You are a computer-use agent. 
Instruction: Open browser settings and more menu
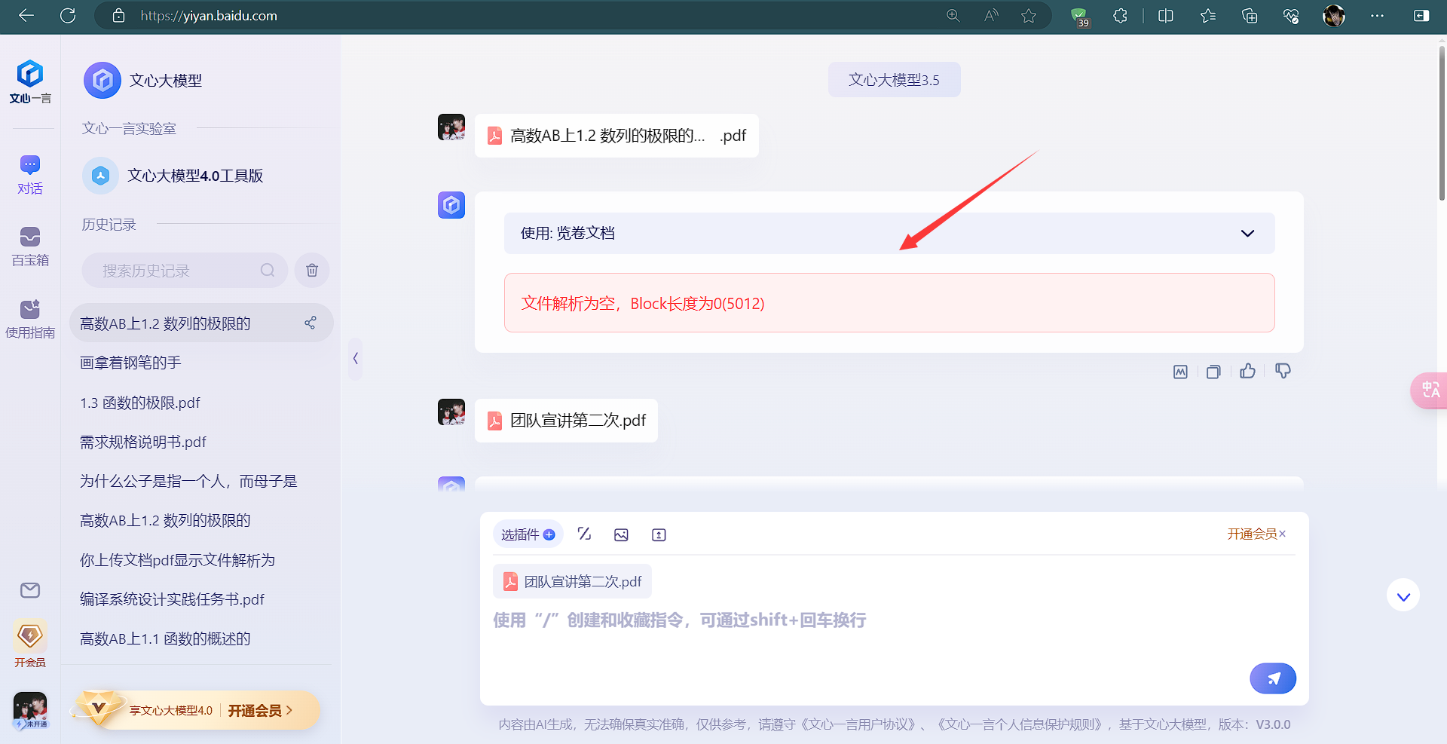(x=1378, y=16)
